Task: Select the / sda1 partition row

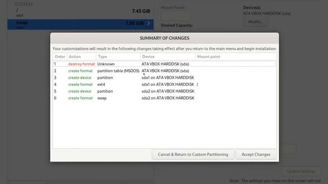Action: pyautogui.click(x=80, y=12)
